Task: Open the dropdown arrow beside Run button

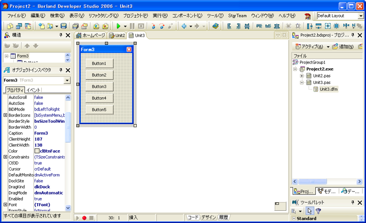Action: click(x=125, y=26)
